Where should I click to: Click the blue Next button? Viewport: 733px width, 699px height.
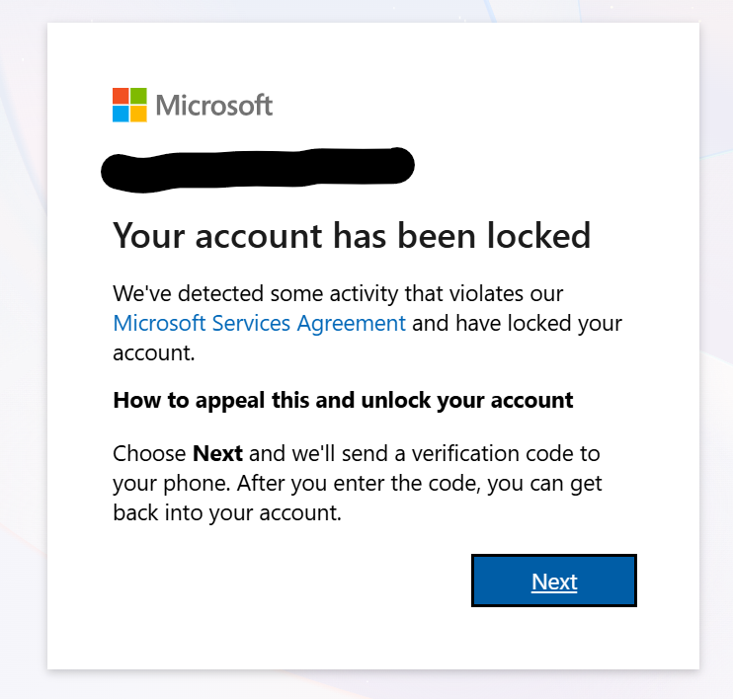tap(554, 581)
